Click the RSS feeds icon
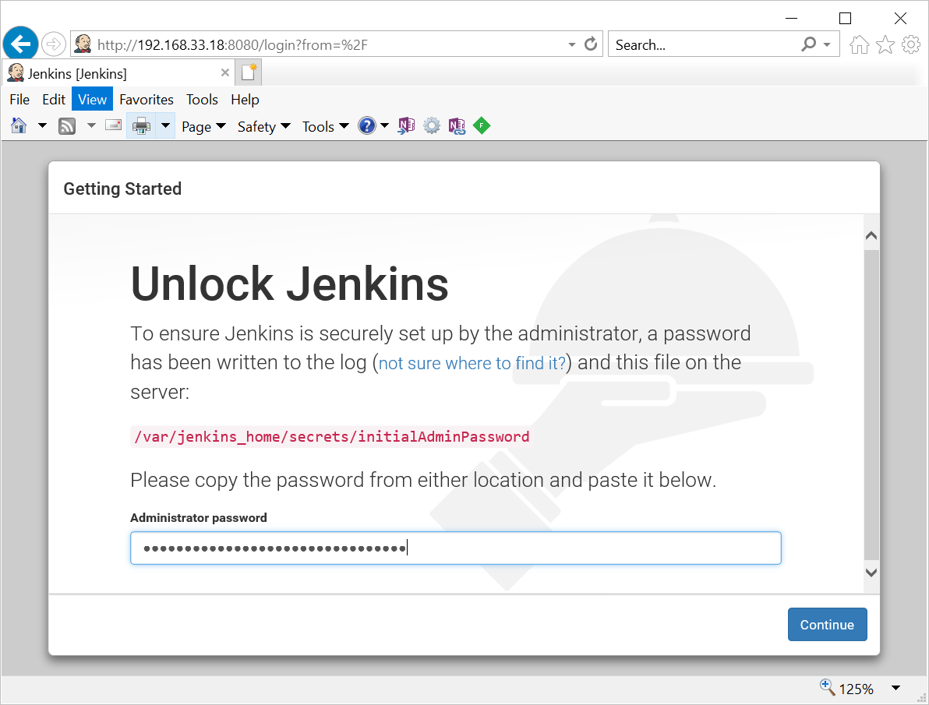The height and width of the screenshot is (705, 929). pyautogui.click(x=67, y=126)
